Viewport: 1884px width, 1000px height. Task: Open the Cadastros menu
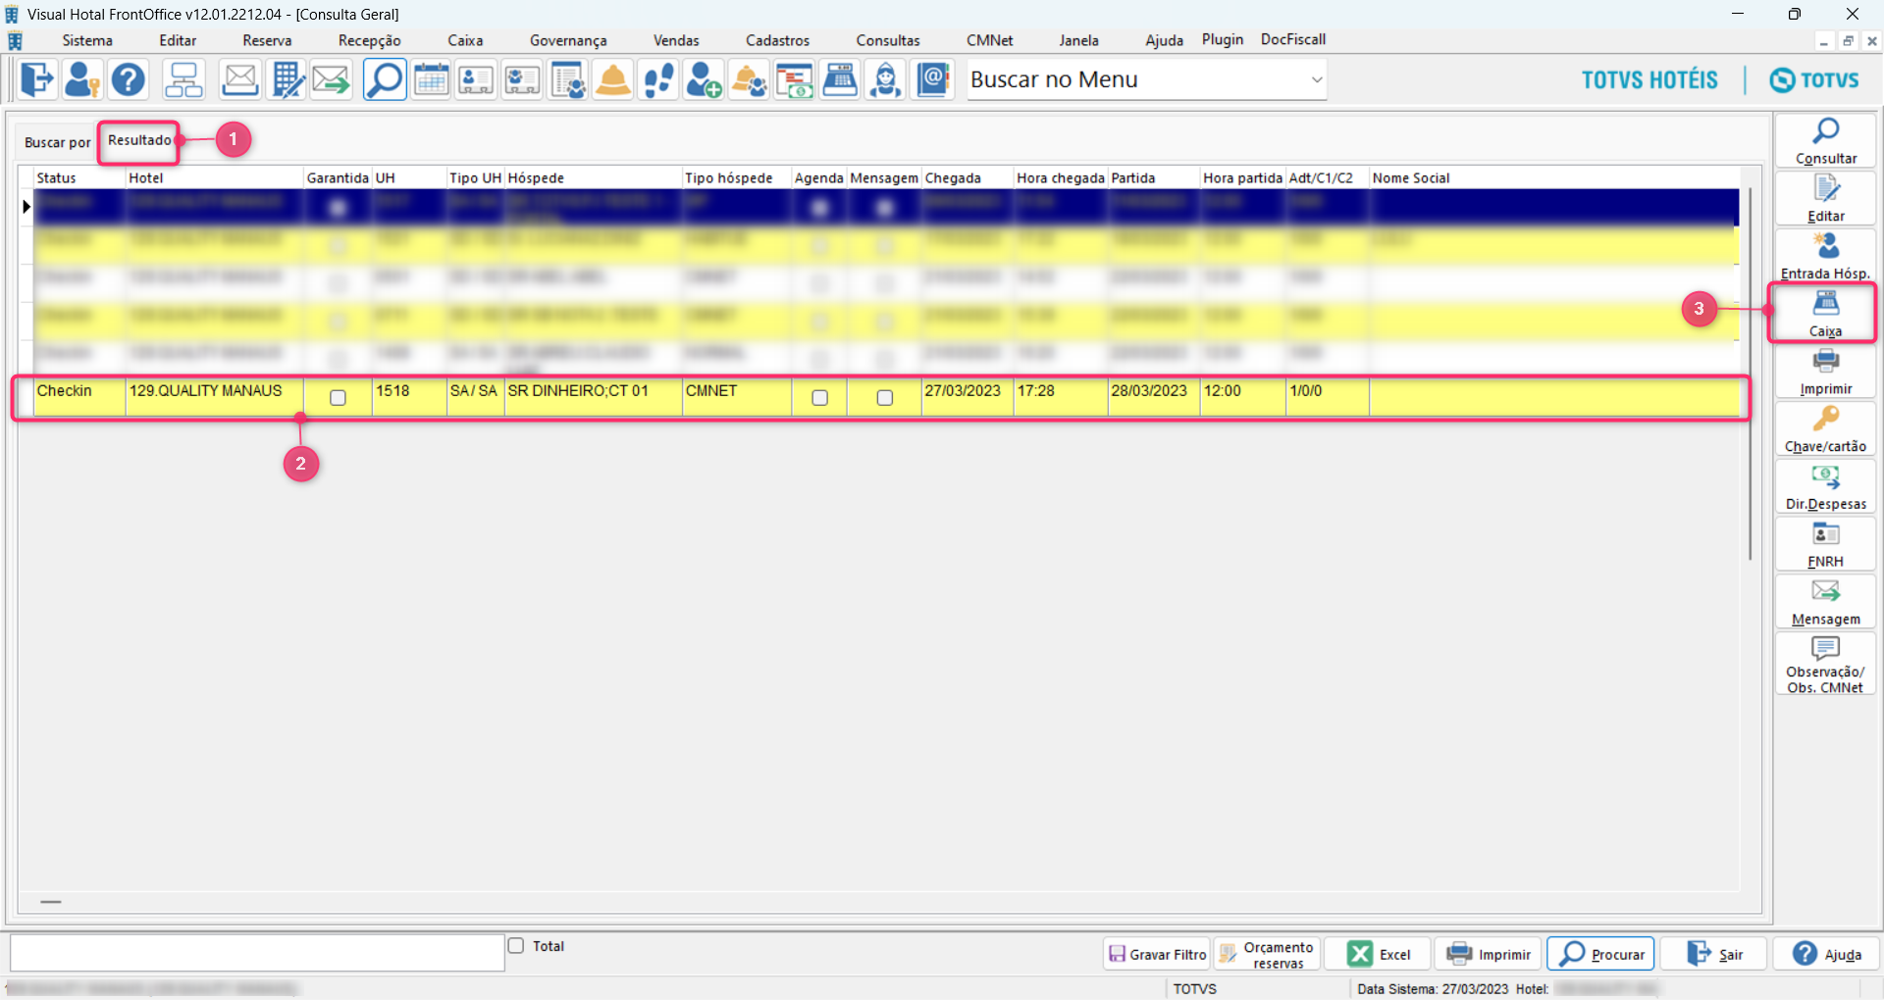point(777,40)
